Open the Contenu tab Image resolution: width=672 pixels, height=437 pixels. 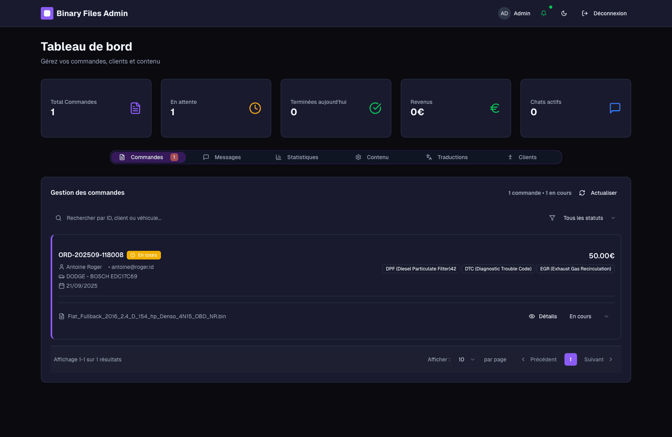pyautogui.click(x=372, y=157)
